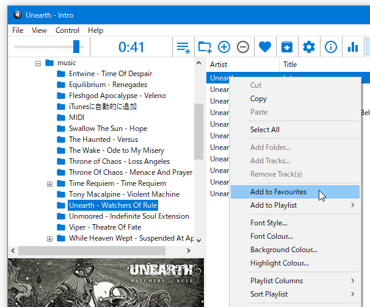
Task: Choose Playlist Columns in context menu
Action: (295, 281)
